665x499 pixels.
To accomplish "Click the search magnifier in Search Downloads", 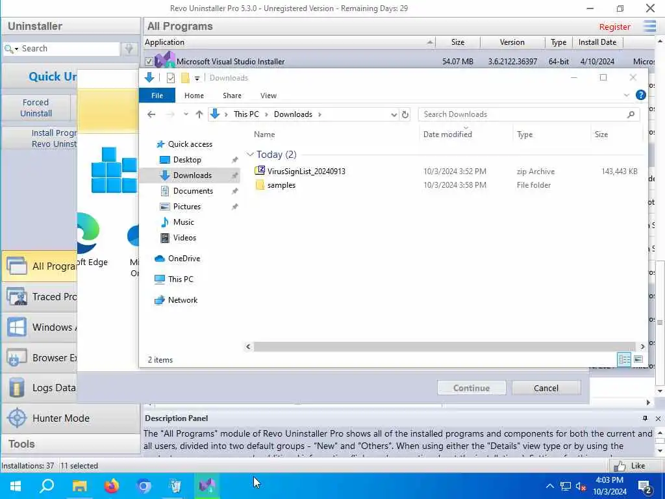I will tap(631, 114).
